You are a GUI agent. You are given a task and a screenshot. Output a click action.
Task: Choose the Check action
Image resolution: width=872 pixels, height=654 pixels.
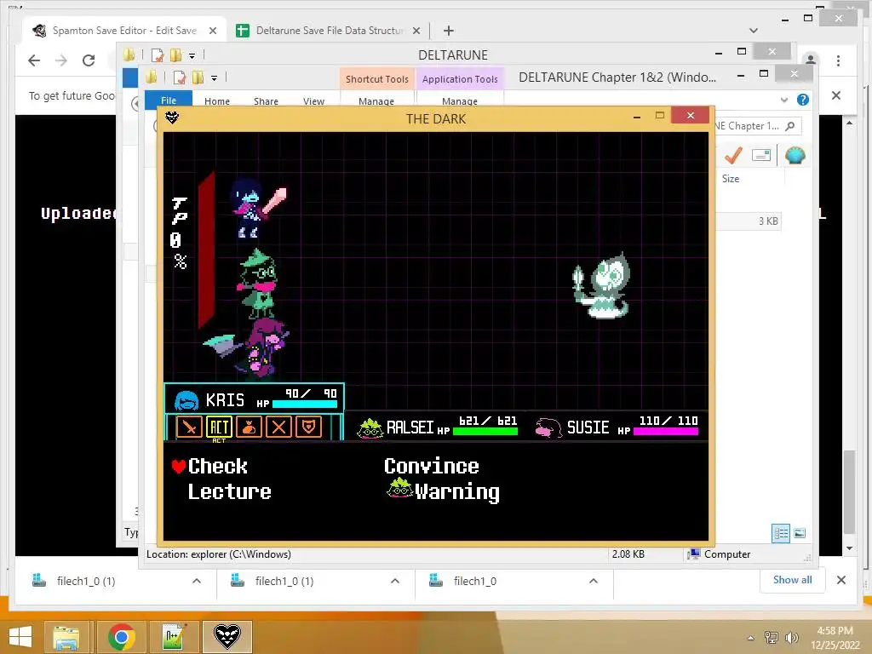point(217,466)
